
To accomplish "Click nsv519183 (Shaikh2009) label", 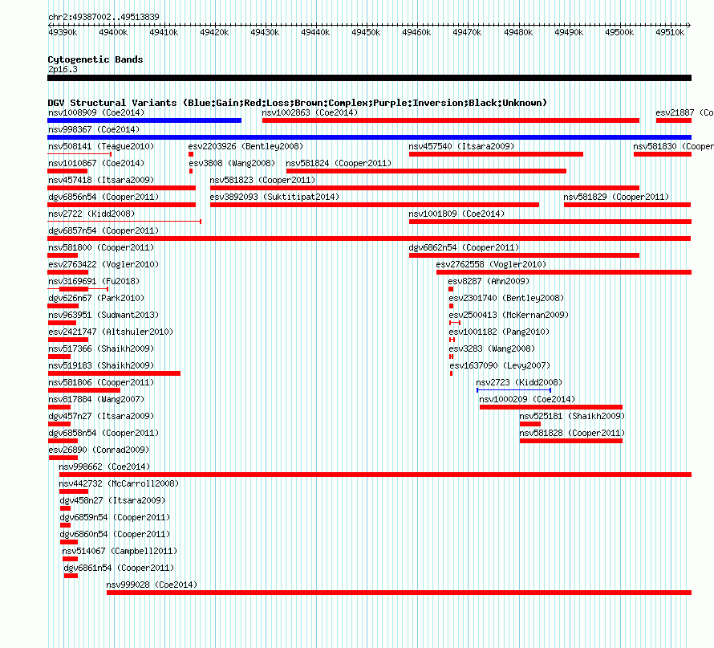I will (x=101, y=365).
